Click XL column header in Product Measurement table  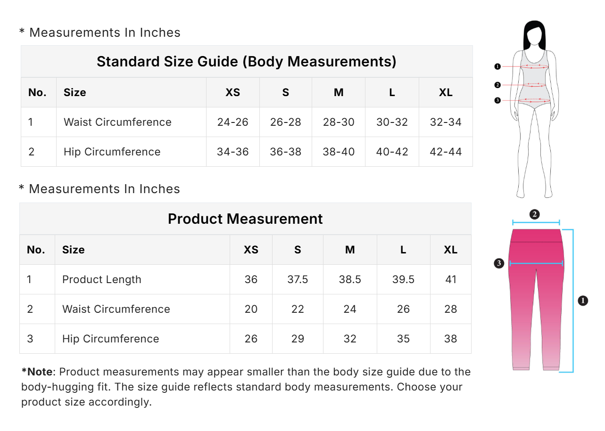click(x=450, y=250)
